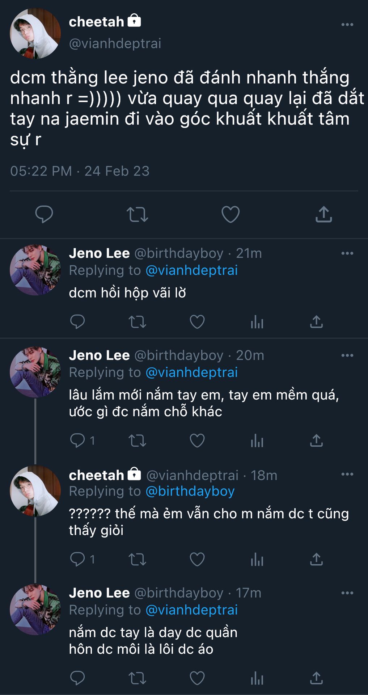368x695 pixels.
Task: Retweet the main cheetah tweet
Action: [x=137, y=214]
